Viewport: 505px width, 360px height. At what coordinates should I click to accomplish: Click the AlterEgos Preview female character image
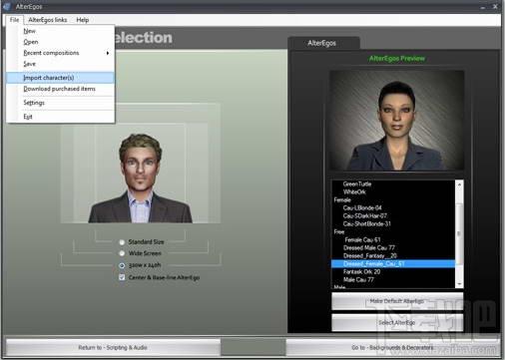pyautogui.click(x=396, y=121)
